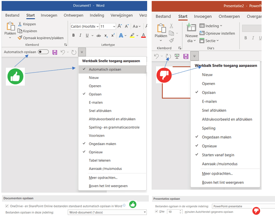Click Plakken paste icon in PowerPoint
Image resolution: width=275 pixels, height=217 pixels.
162,28
